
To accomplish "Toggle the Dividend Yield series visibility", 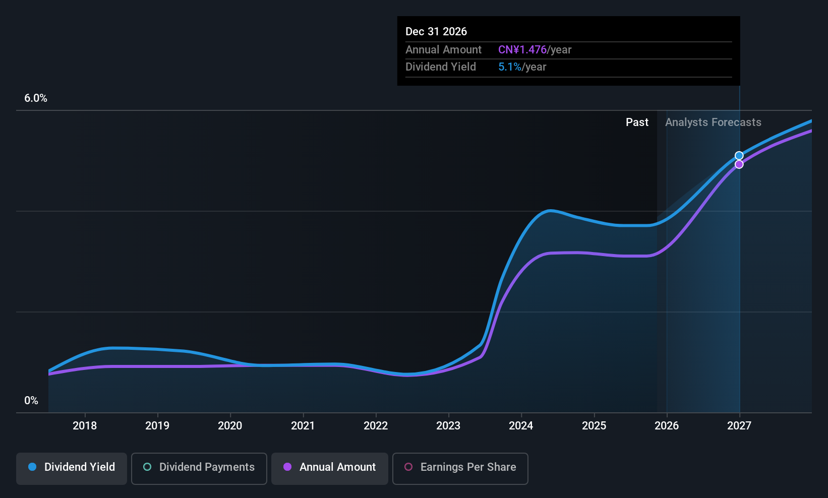I will pyautogui.click(x=71, y=468).
